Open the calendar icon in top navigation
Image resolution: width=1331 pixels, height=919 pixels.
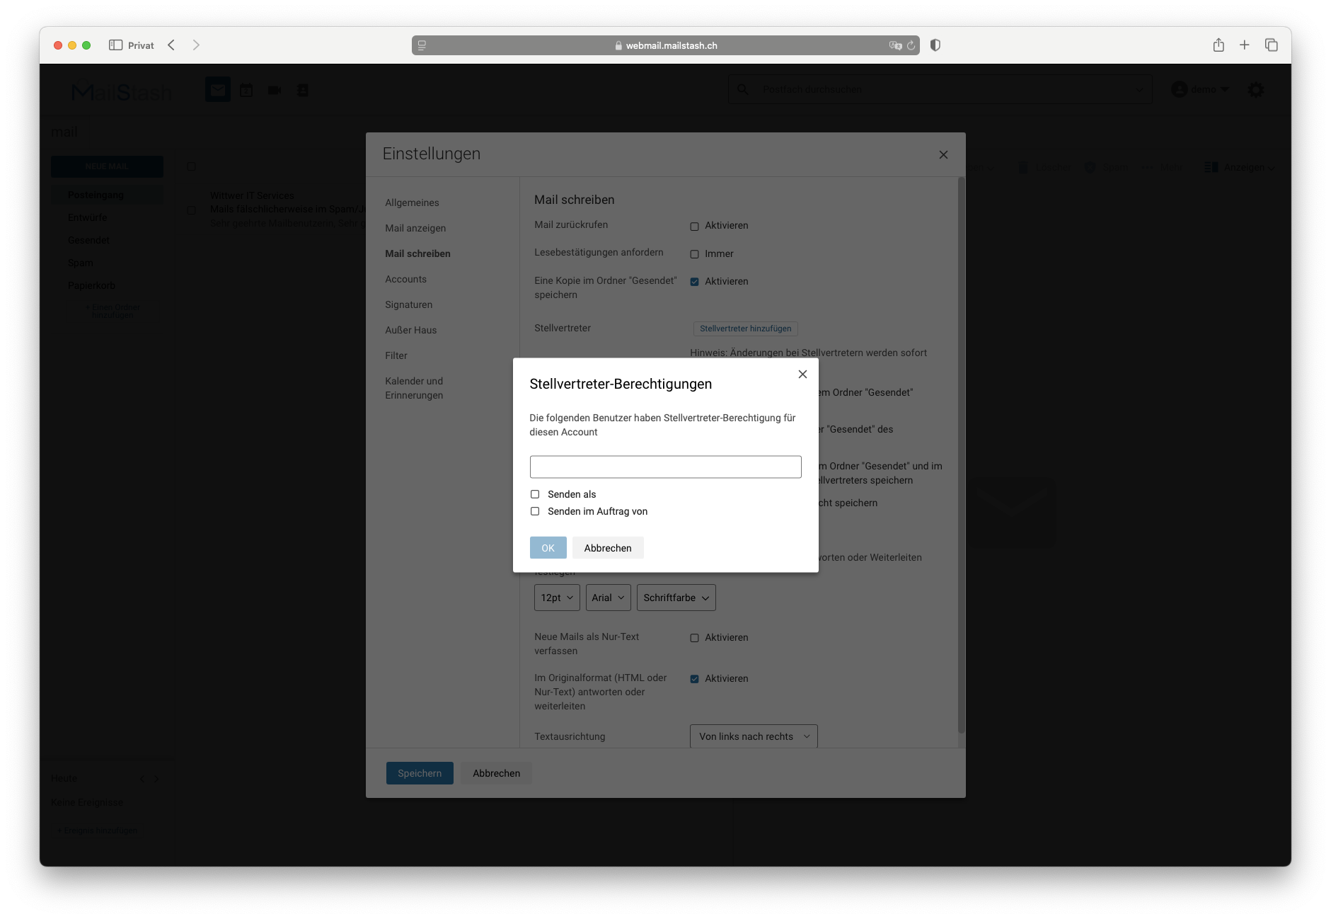[x=246, y=90]
